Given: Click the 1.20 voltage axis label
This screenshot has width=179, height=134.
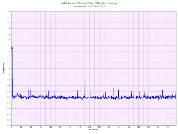Looking at the screenshot, I should pos(9,51).
